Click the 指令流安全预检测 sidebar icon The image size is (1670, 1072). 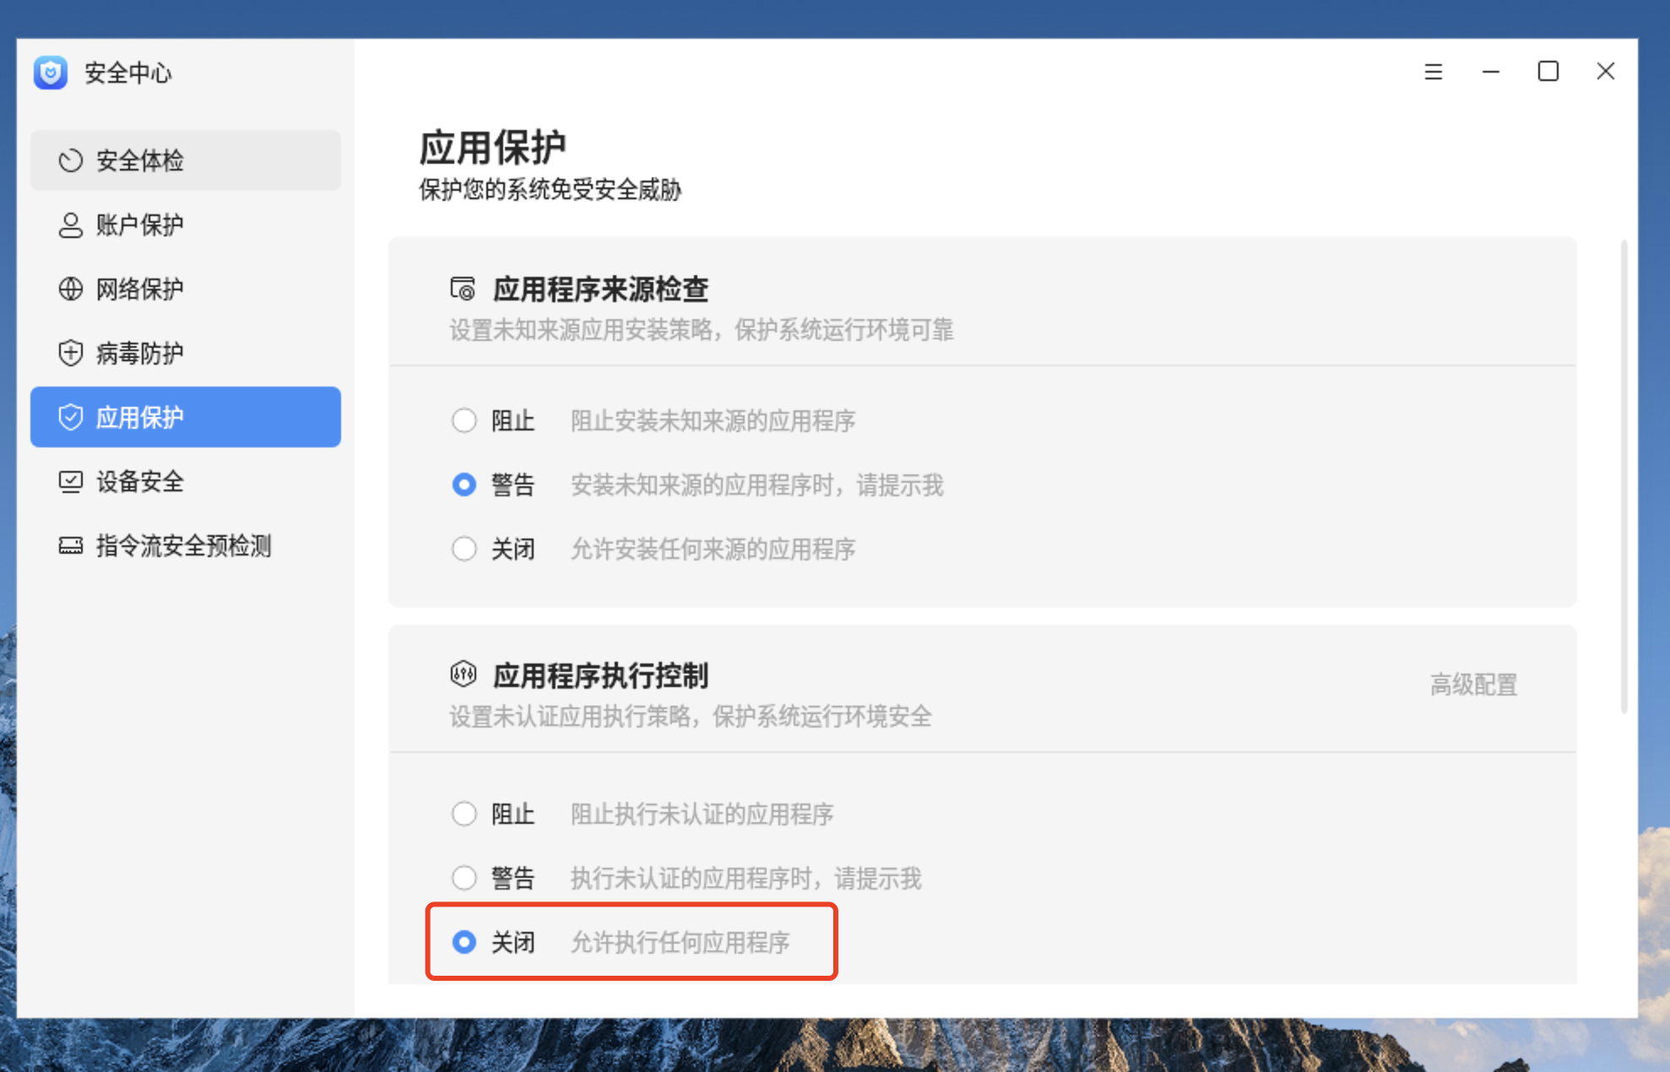[70, 546]
